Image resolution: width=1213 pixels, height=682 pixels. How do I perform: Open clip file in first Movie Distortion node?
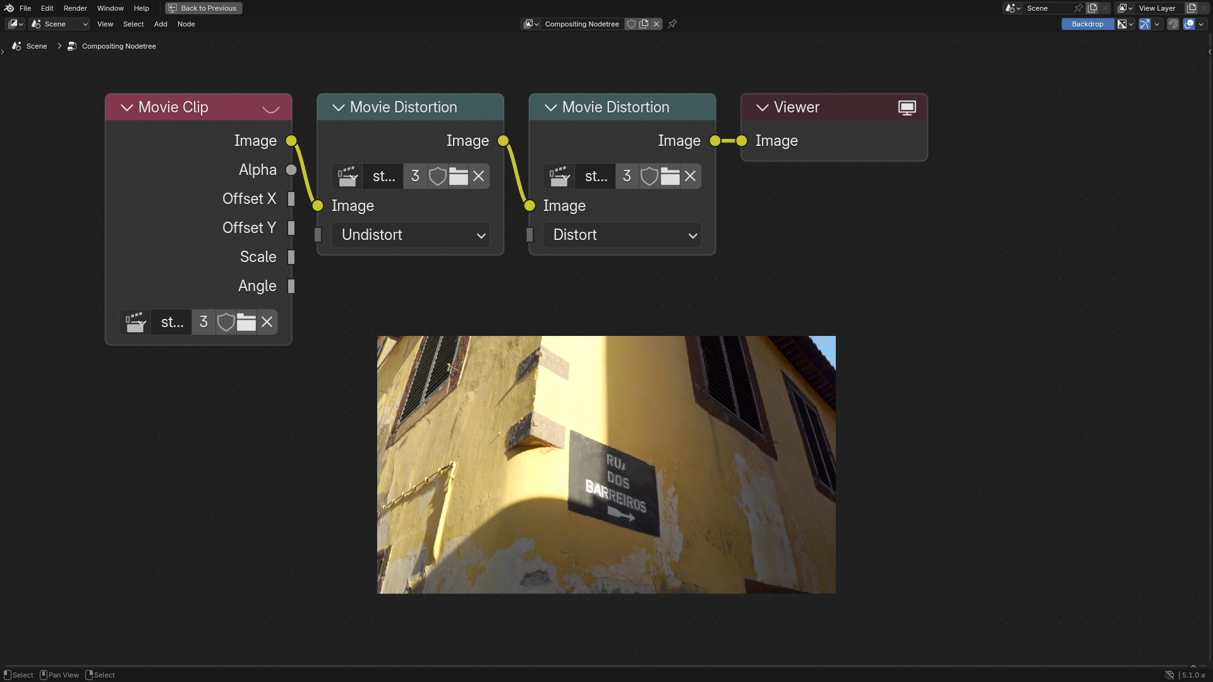(459, 176)
